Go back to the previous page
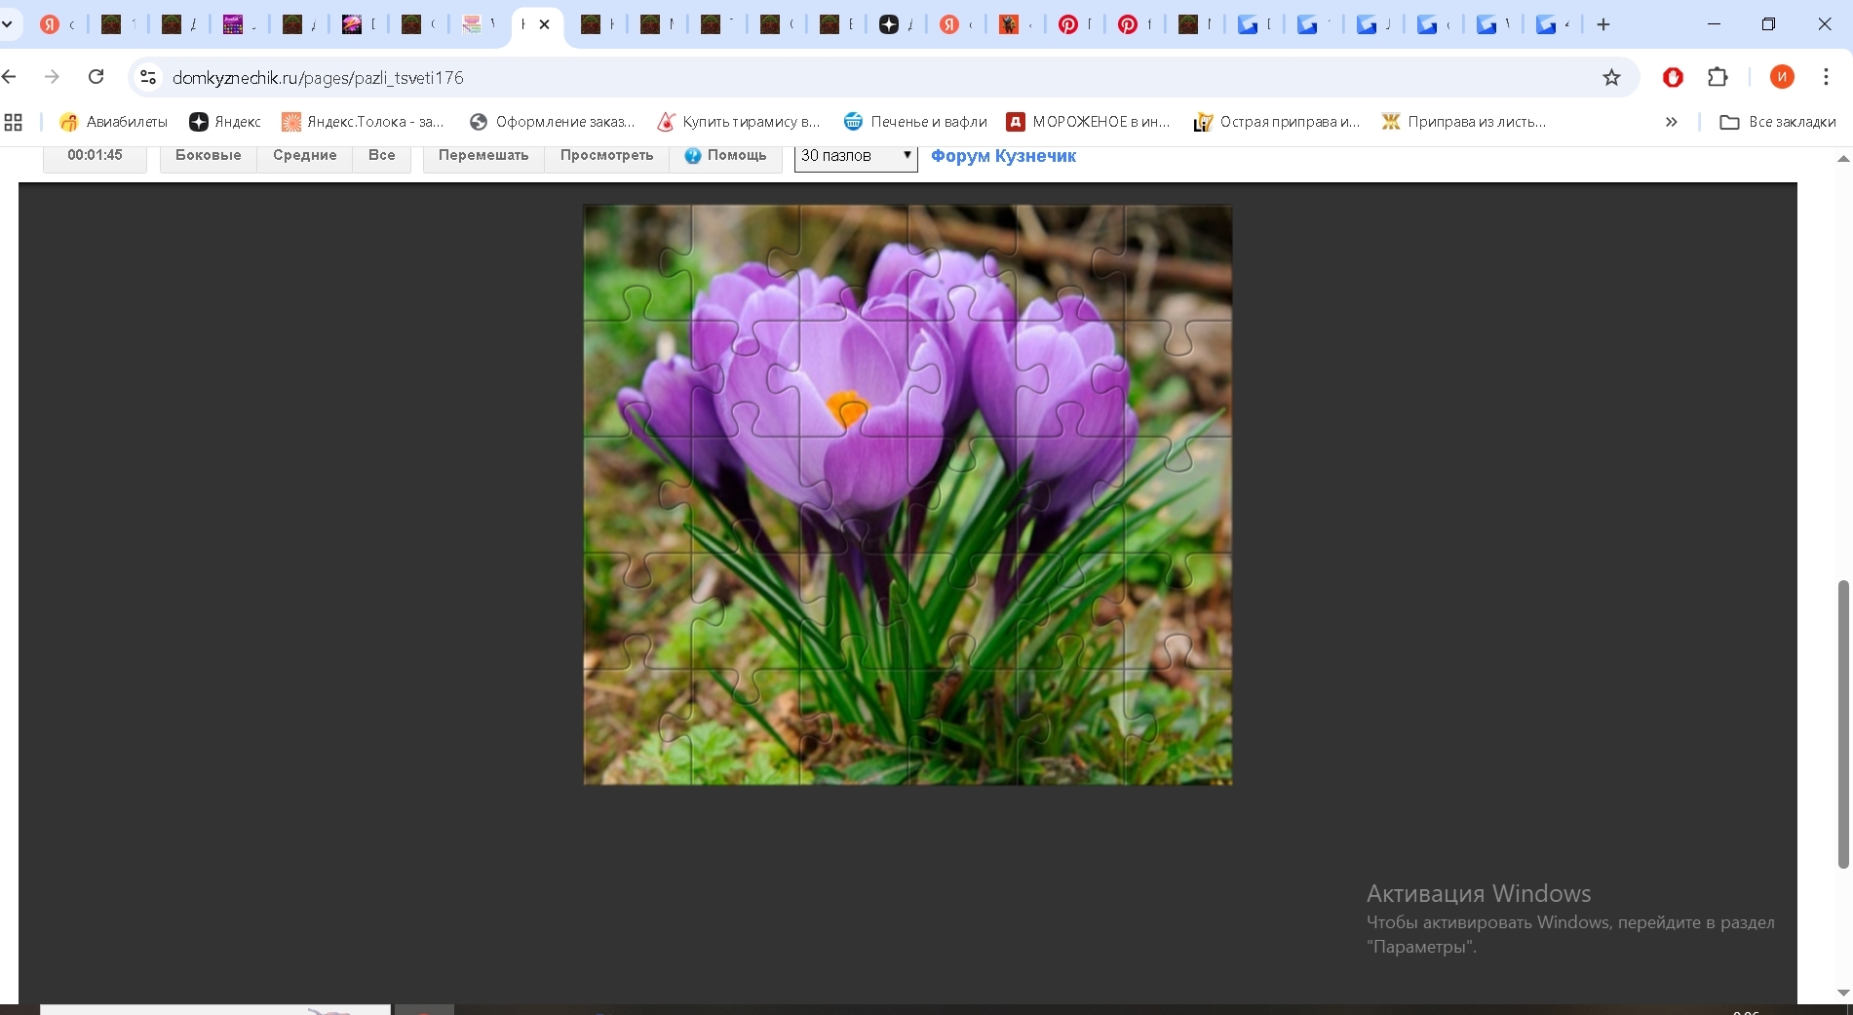 11,77
